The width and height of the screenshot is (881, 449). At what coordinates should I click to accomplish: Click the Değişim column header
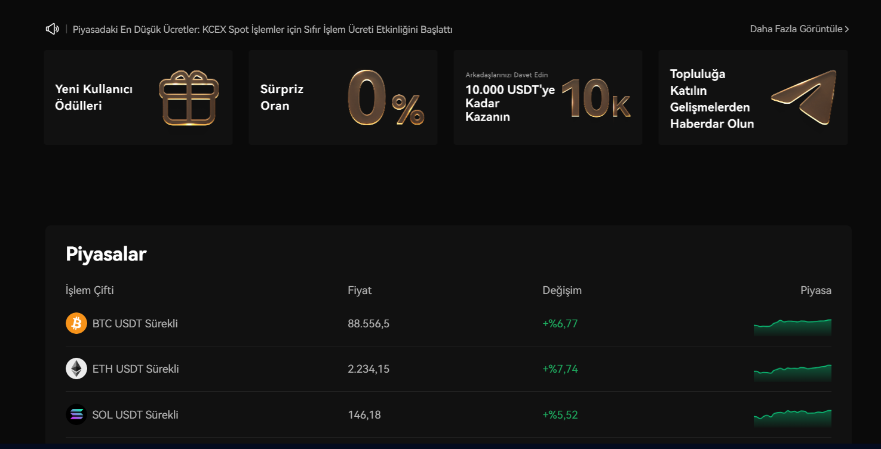point(561,290)
